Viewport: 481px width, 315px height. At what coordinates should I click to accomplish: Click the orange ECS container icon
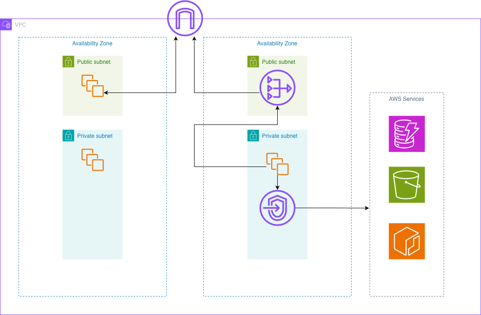click(x=407, y=241)
